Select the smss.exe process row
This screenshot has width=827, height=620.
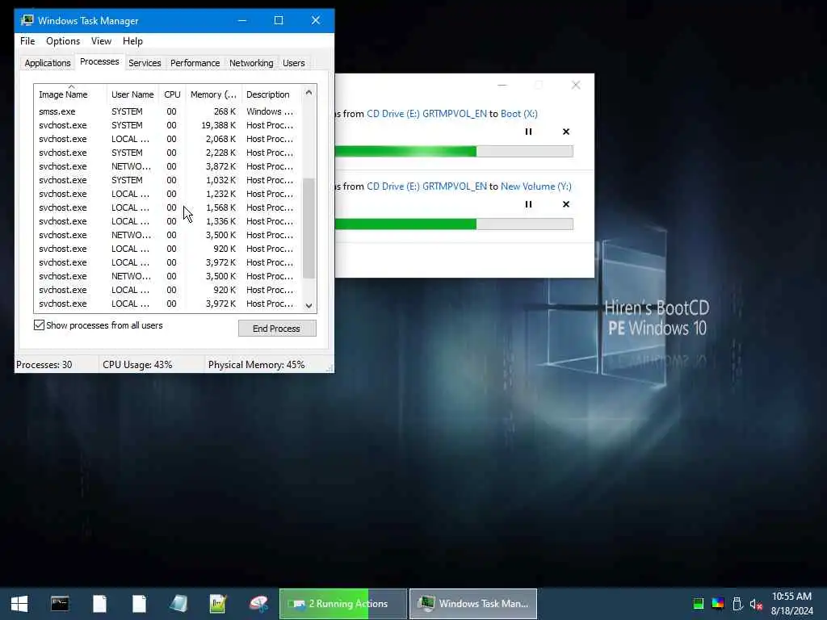(x=168, y=111)
